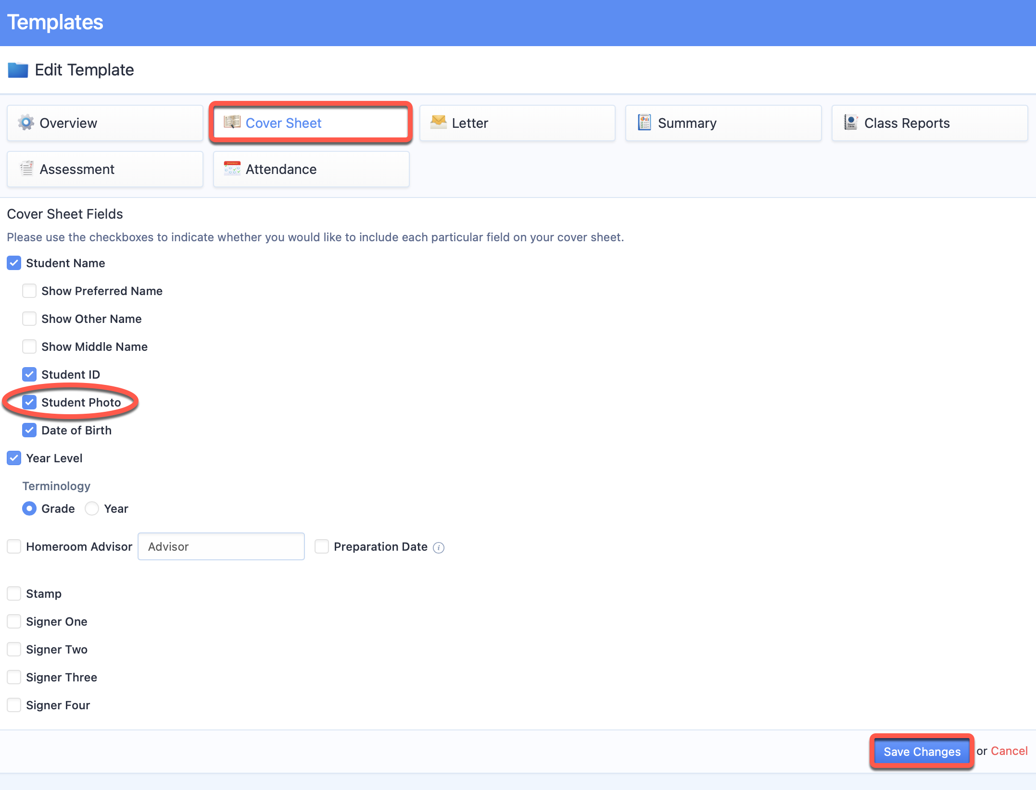Click the Assessment checklist icon
The image size is (1036, 790).
click(26, 168)
